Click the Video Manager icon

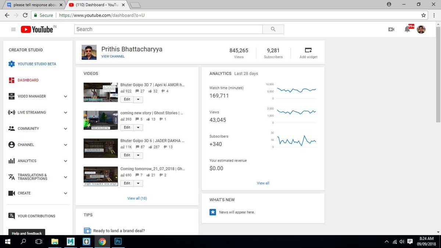(11, 96)
